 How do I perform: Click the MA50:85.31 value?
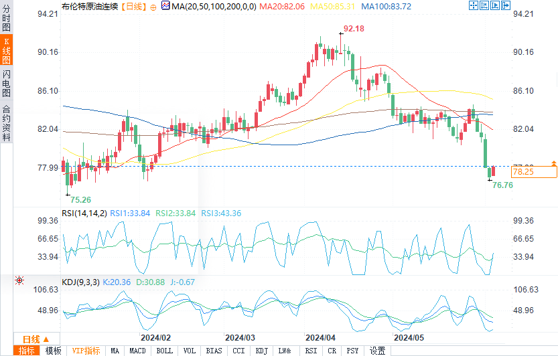[332, 7]
